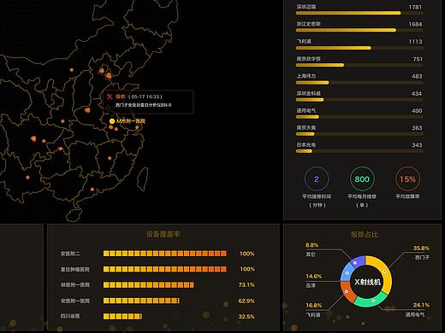Click the 35.8% label for 西门子
This screenshot has height=333, width=445.
421,248
